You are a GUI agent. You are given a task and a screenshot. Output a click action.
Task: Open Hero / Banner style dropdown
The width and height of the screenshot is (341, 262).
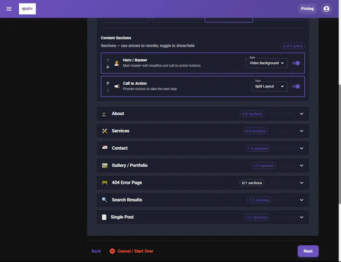[266, 63]
